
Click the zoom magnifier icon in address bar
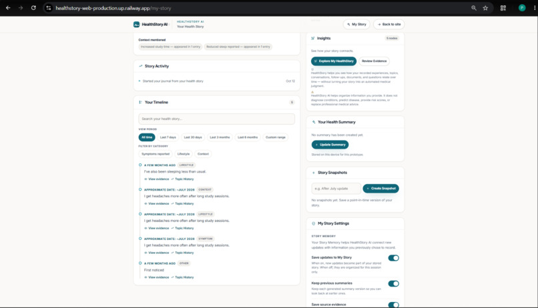473,8
